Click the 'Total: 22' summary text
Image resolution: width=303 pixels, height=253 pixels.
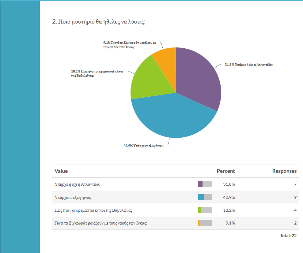pyautogui.click(x=288, y=236)
